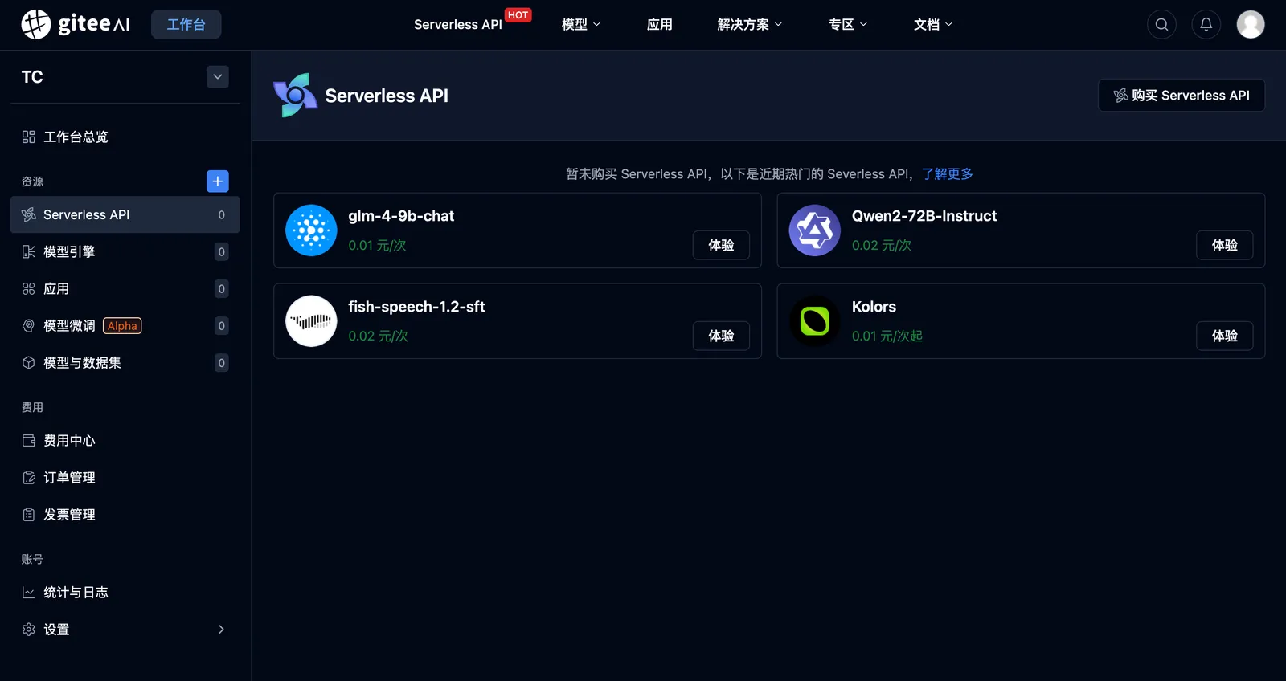
Task: Click the Serverless API page header logo
Action: (295, 96)
